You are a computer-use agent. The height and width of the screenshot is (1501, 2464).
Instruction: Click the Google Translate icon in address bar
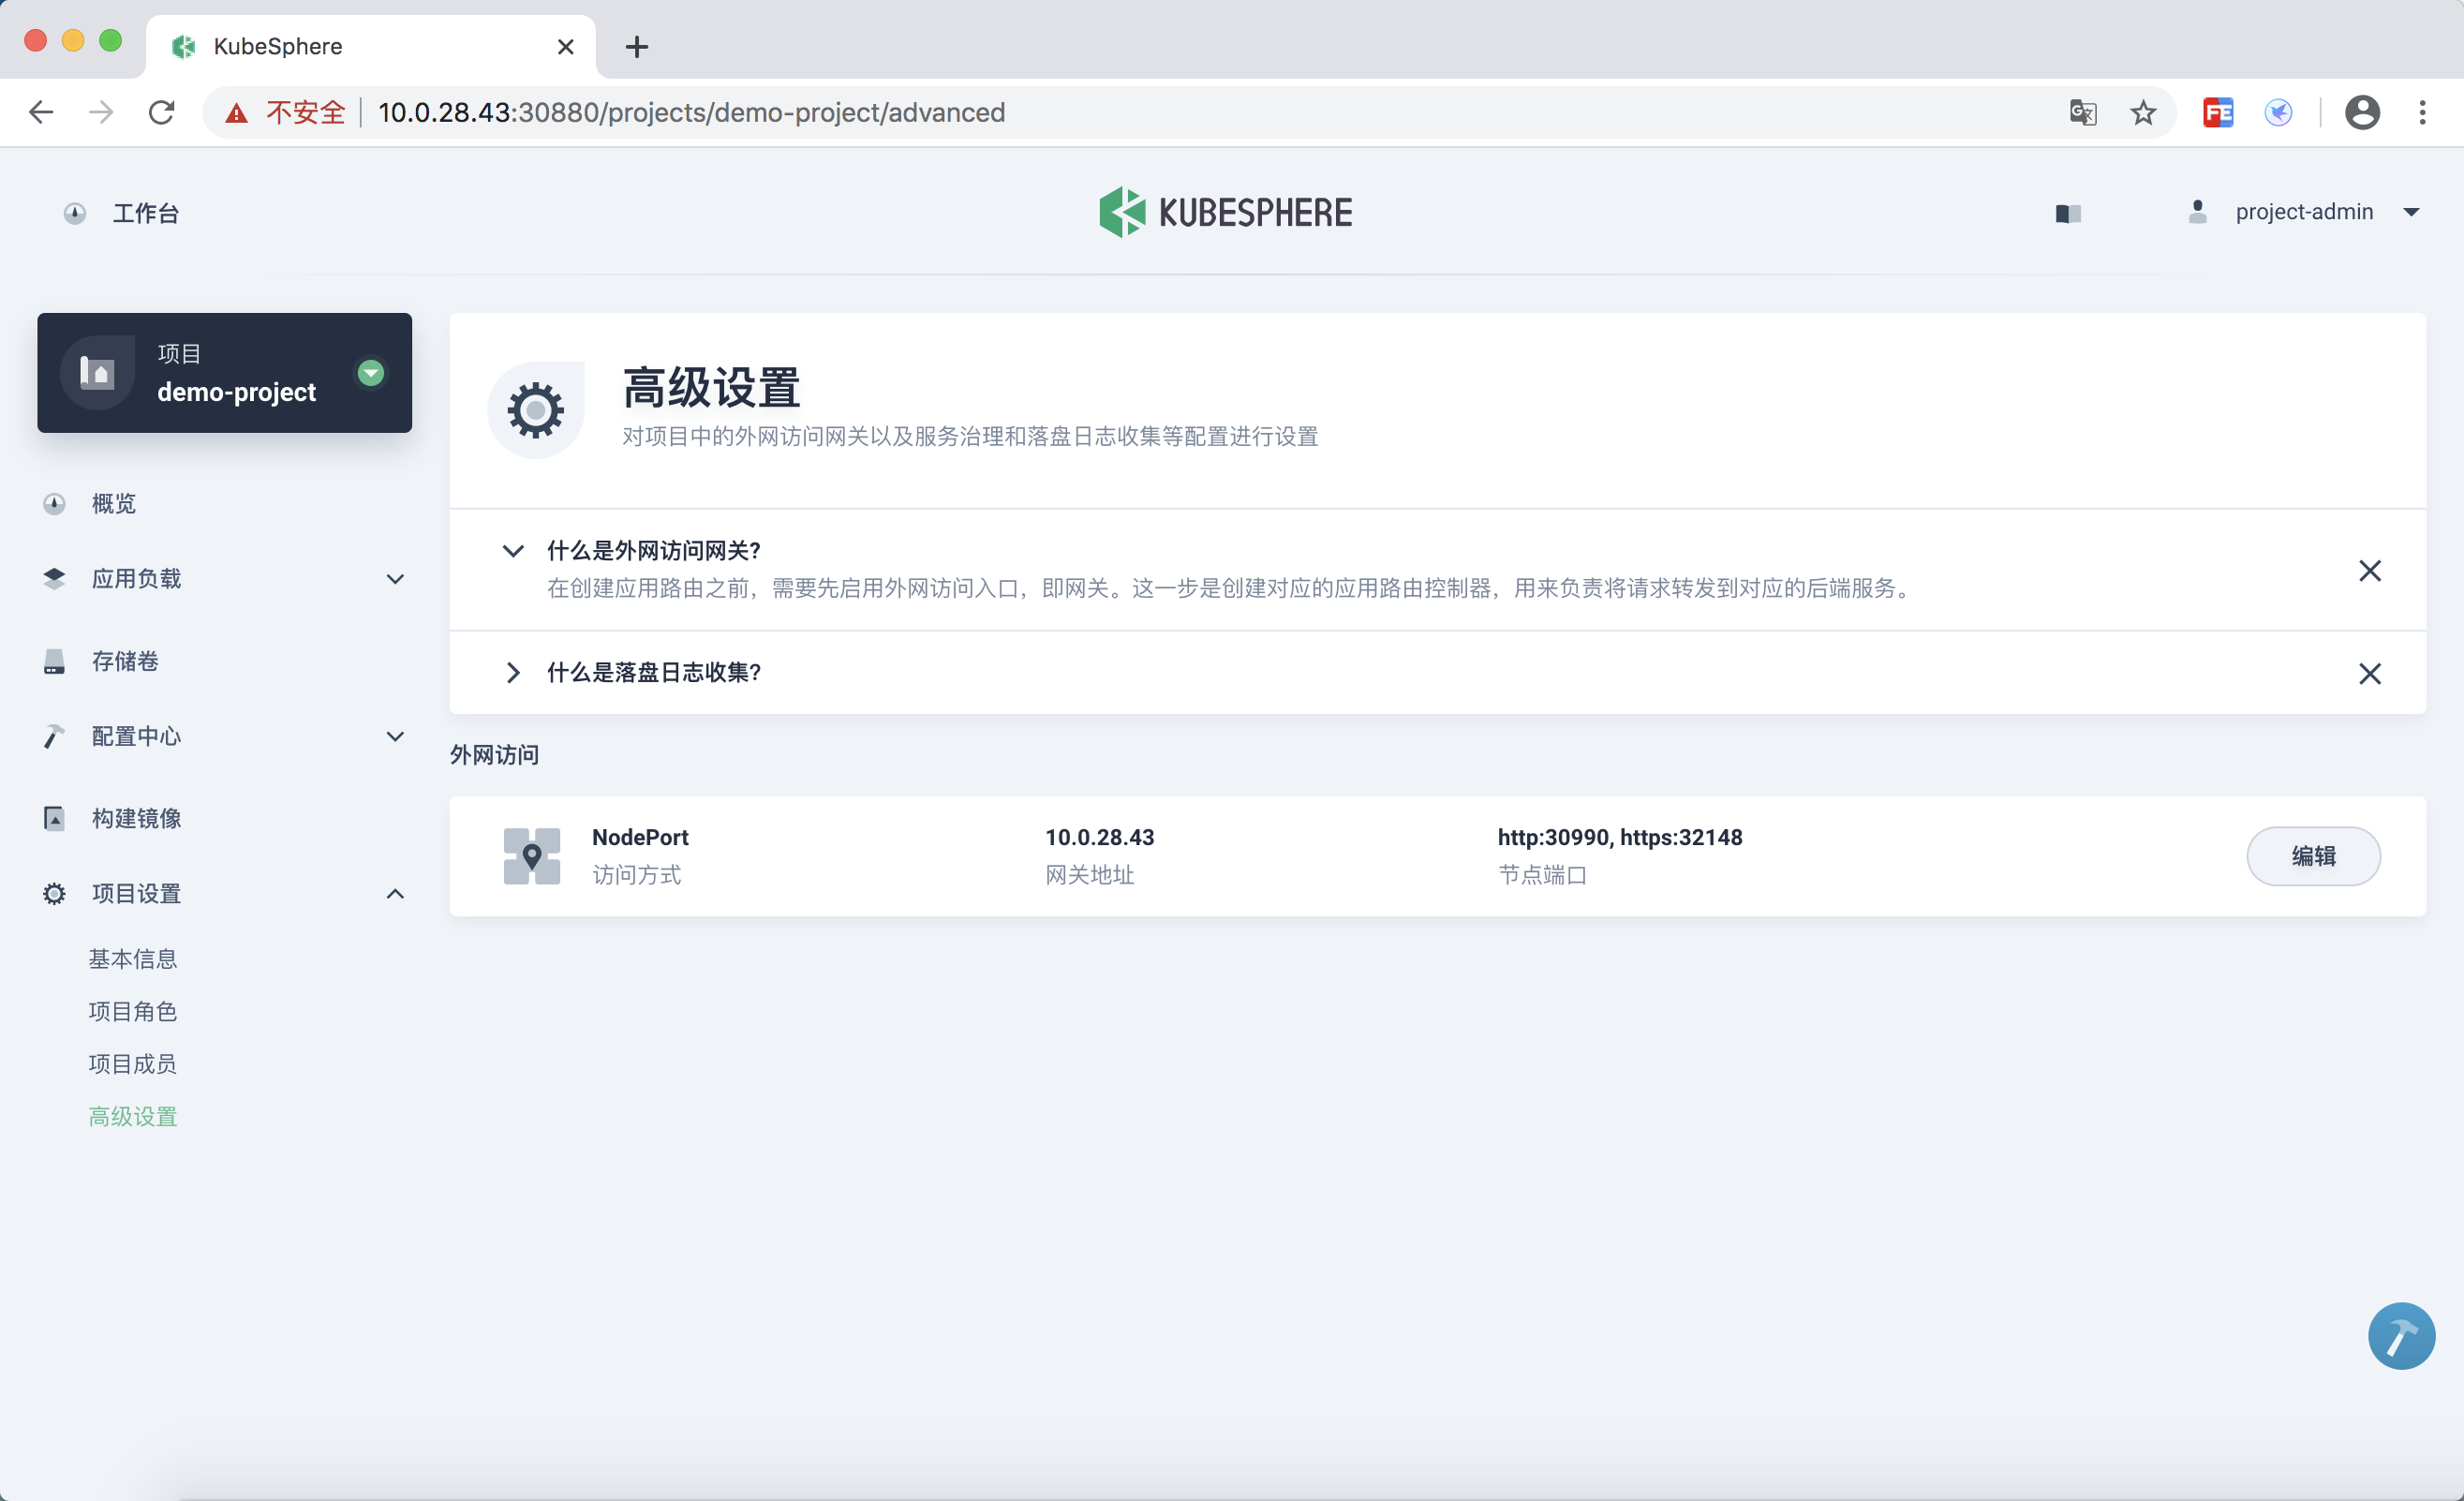tap(2082, 112)
